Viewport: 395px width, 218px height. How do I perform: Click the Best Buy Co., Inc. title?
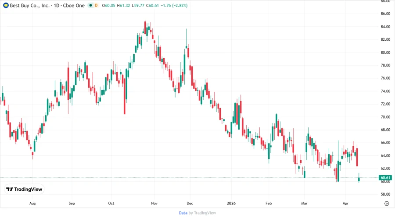tap(30, 5)
